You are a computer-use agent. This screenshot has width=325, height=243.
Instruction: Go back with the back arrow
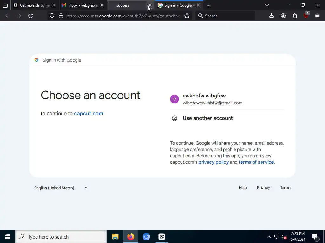(x=8, y=16)
